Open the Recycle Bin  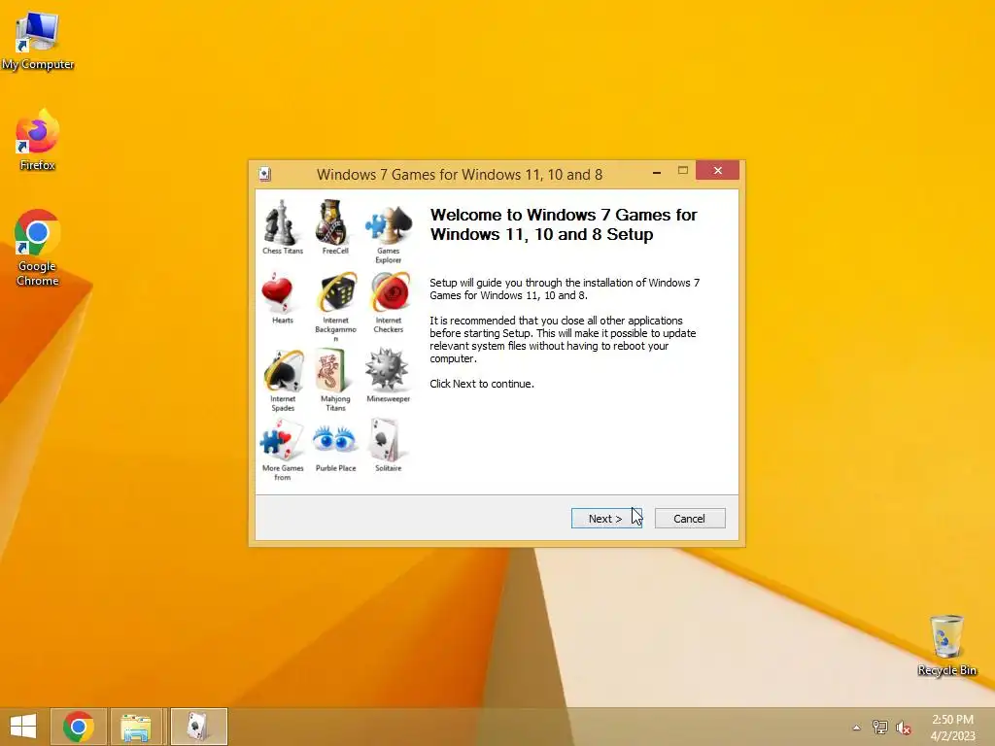click(x=946, y=645)
